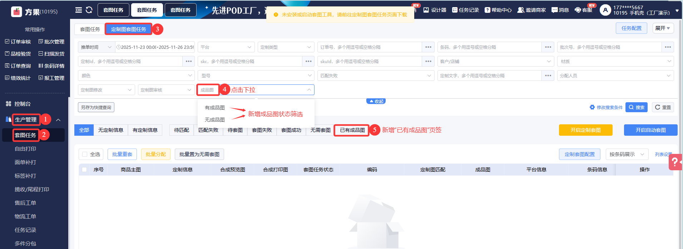This screenshot has height=249, width=683.
Task: Click ellipsis button beside 订单号 field
Action: click(428, 47)
